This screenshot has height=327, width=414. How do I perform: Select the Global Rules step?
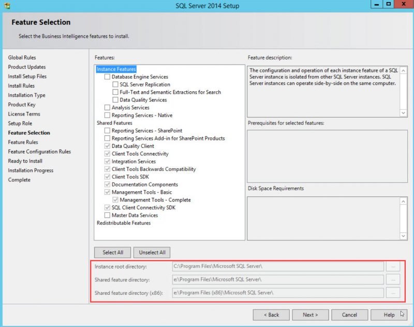click(x=22, y=58)
